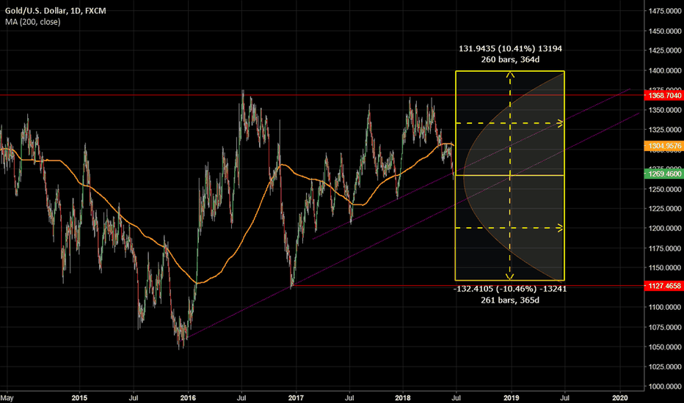This screenshot has width=684, height=403.
Task: Select the yellow projection rectangle's top edge
Action: tap(510, 71)
